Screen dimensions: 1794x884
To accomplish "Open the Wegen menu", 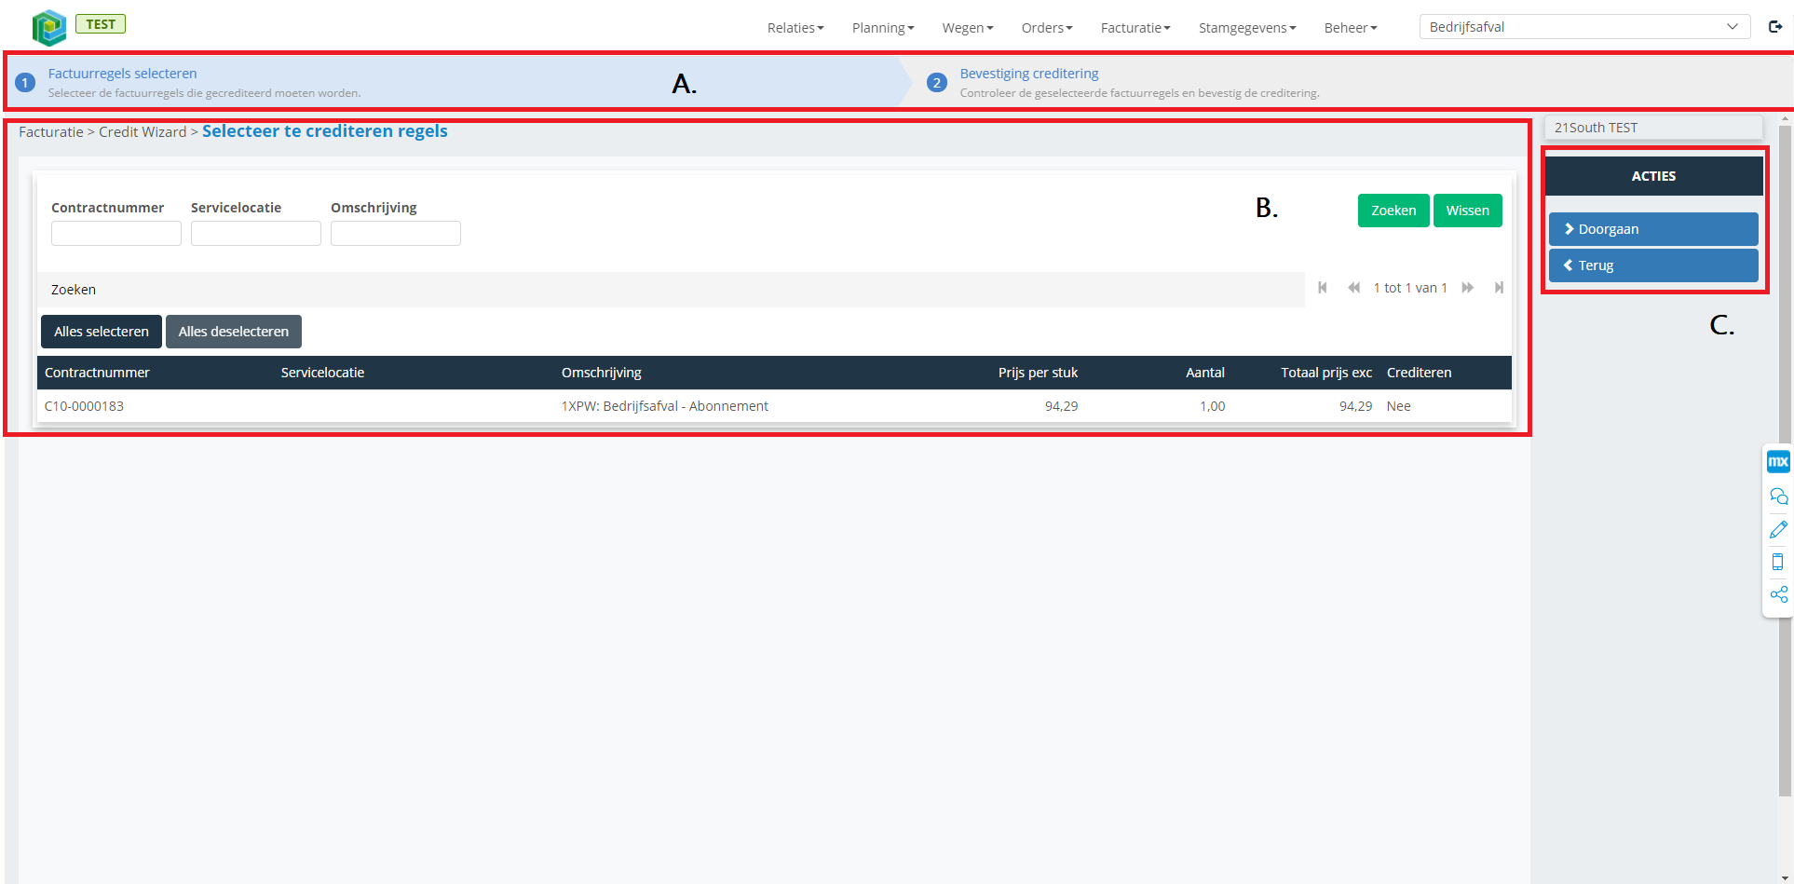I will coord(968,28).
